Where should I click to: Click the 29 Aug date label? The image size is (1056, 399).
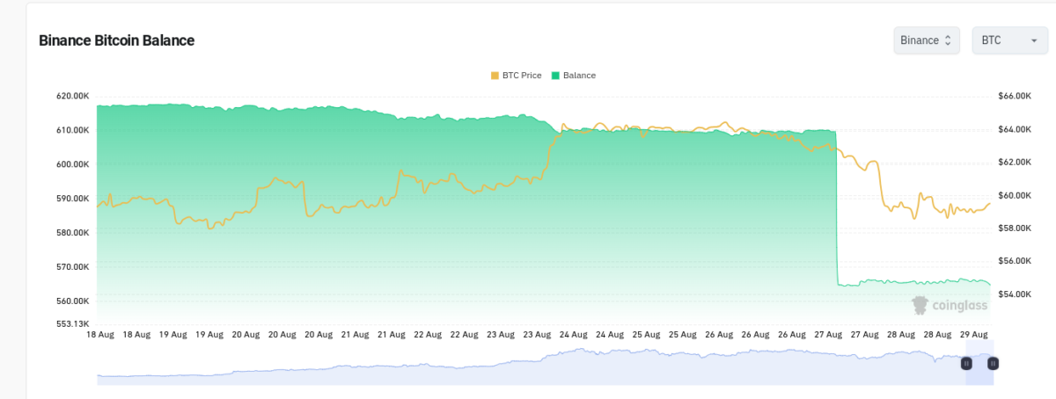[975, 335]
